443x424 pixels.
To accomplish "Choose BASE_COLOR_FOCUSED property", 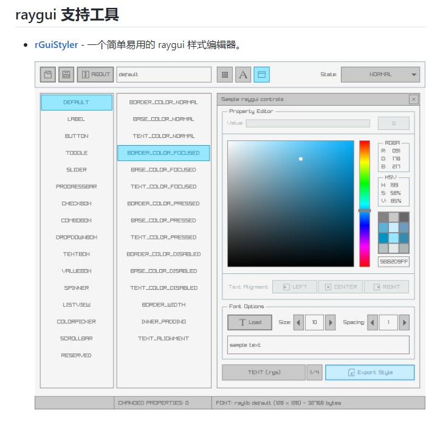I will coord(163,169).
